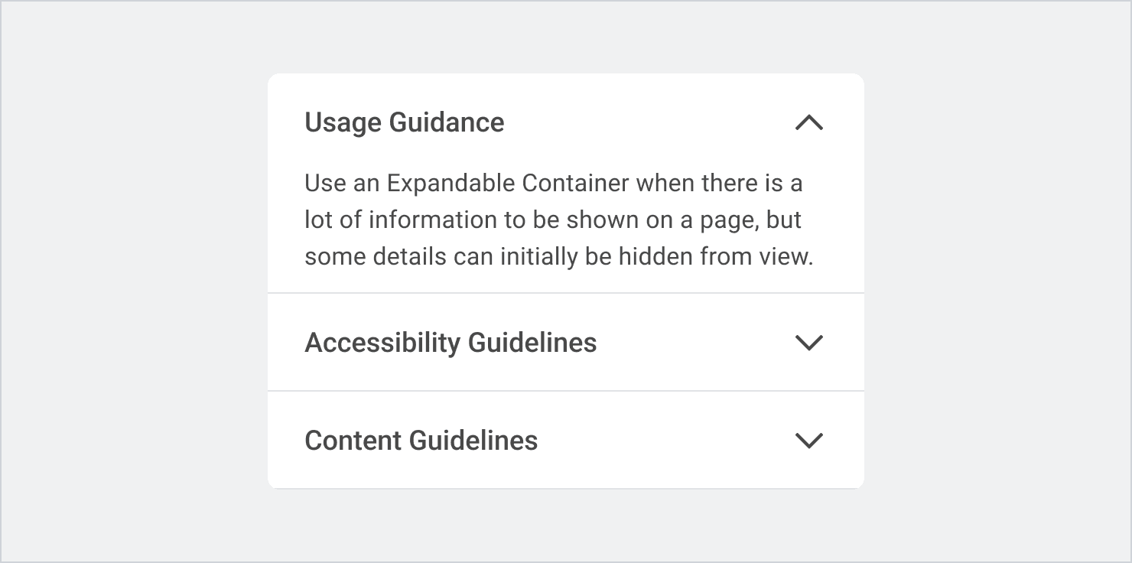Collapse the Usage Guidance section
Image resolution: width=1132 pixels, height=563 pixels.
808,122
